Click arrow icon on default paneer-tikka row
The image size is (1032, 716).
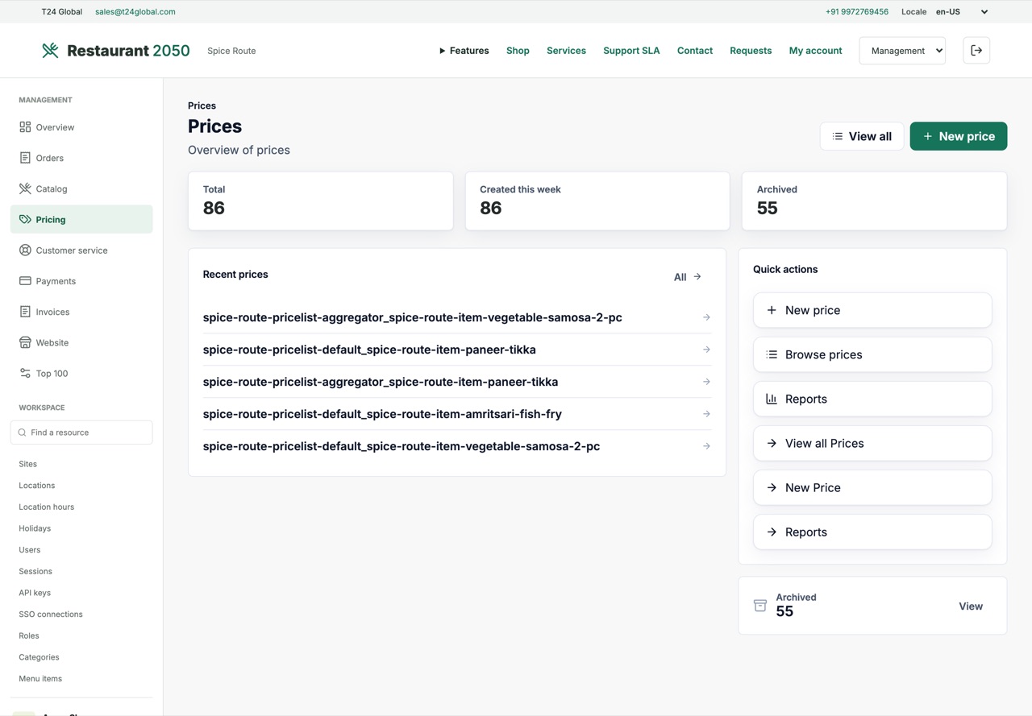tap(706, 350)
